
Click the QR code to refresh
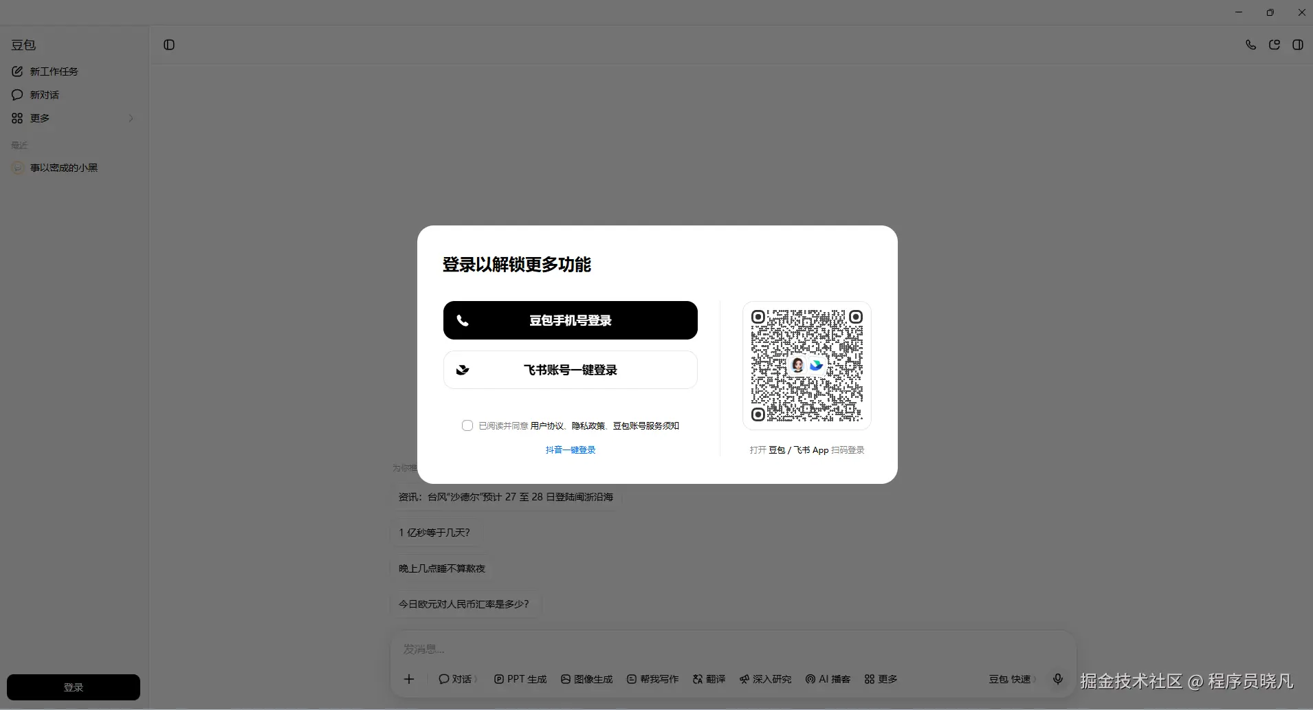[x=807, y=366]
